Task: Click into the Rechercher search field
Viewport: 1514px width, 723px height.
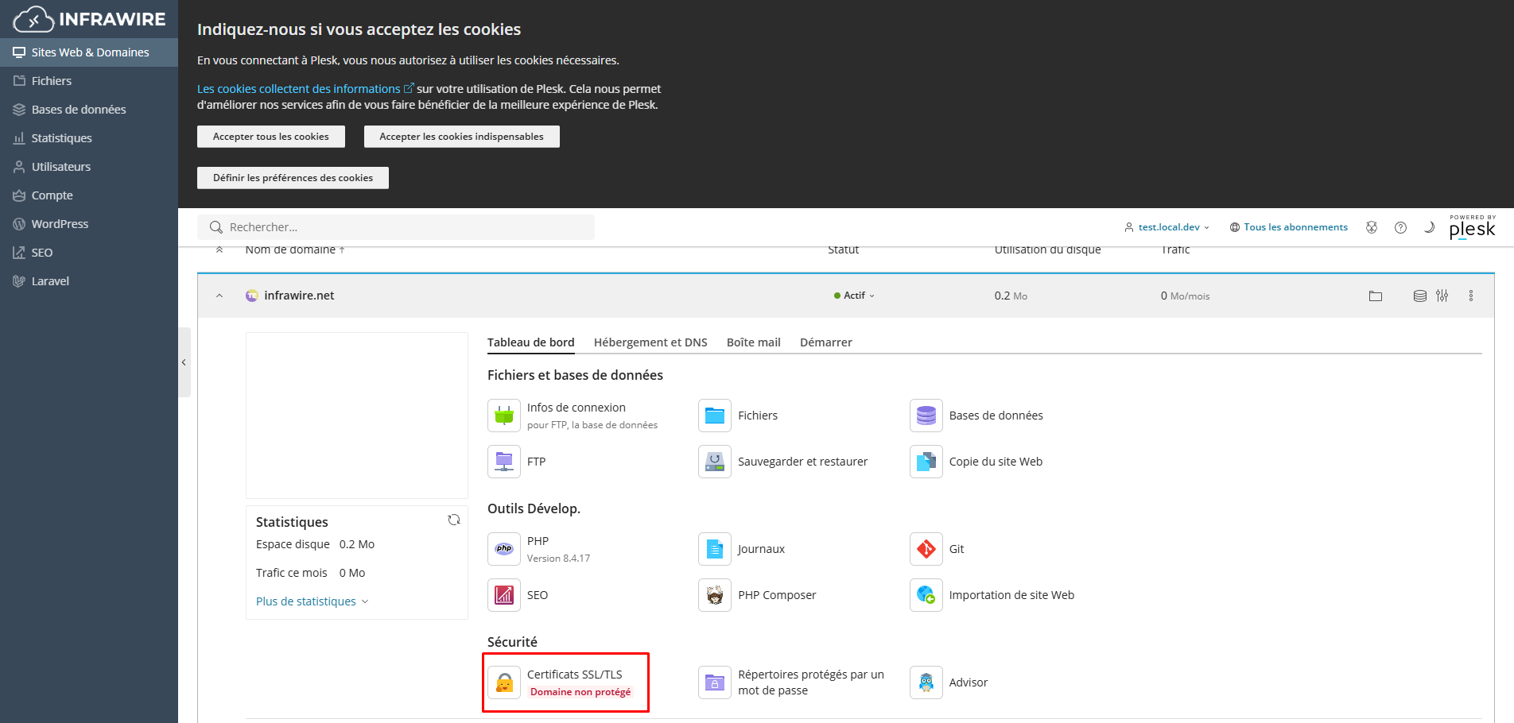Action: tap(398, 227)
